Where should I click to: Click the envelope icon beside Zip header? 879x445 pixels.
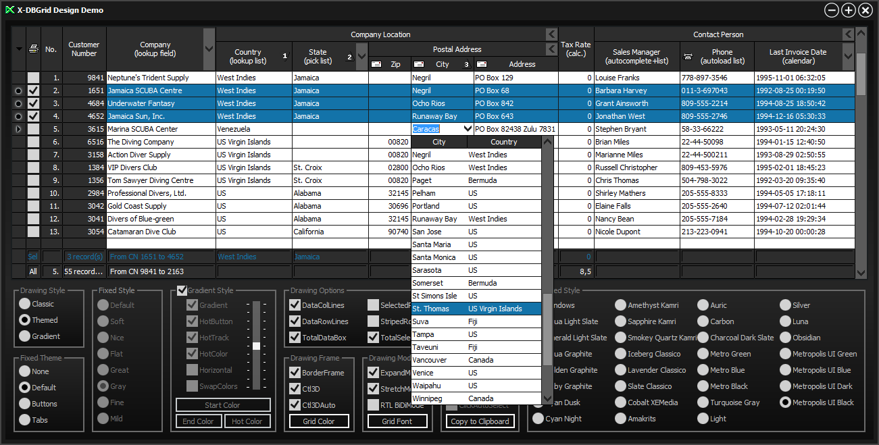point(376,64)
